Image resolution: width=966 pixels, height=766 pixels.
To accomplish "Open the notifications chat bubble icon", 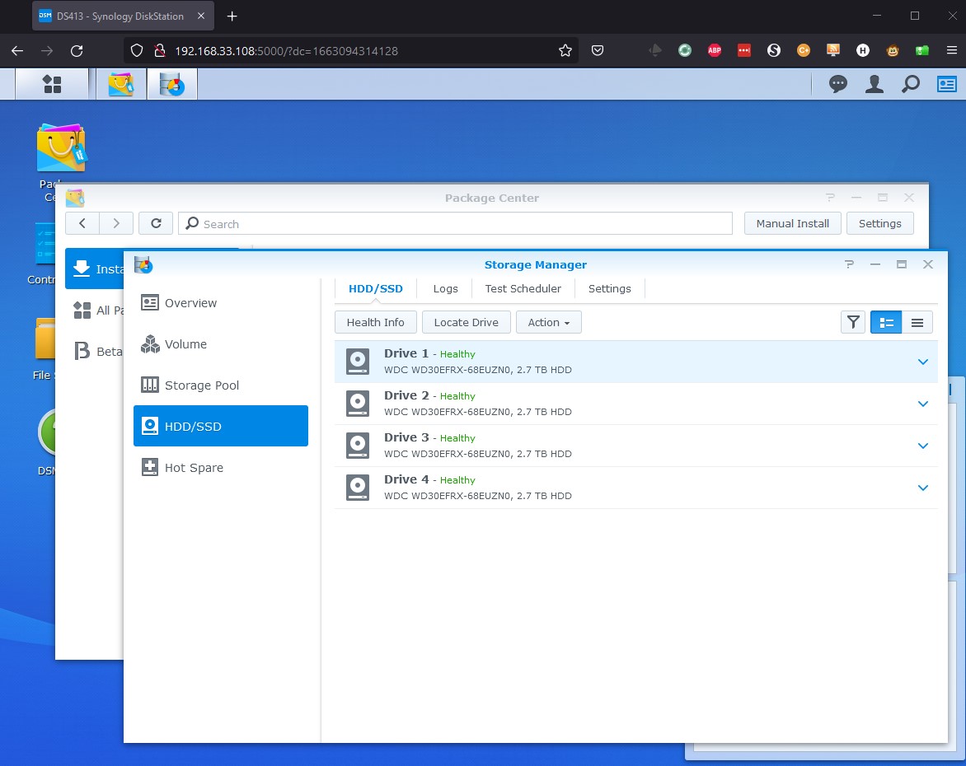I will [838, 83].
